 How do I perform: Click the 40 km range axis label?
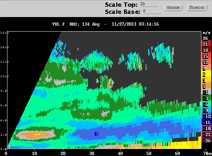pos(120,154)
